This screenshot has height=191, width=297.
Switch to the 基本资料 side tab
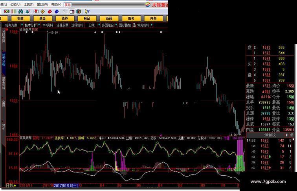pyautogui.click(x=4, y=83)
